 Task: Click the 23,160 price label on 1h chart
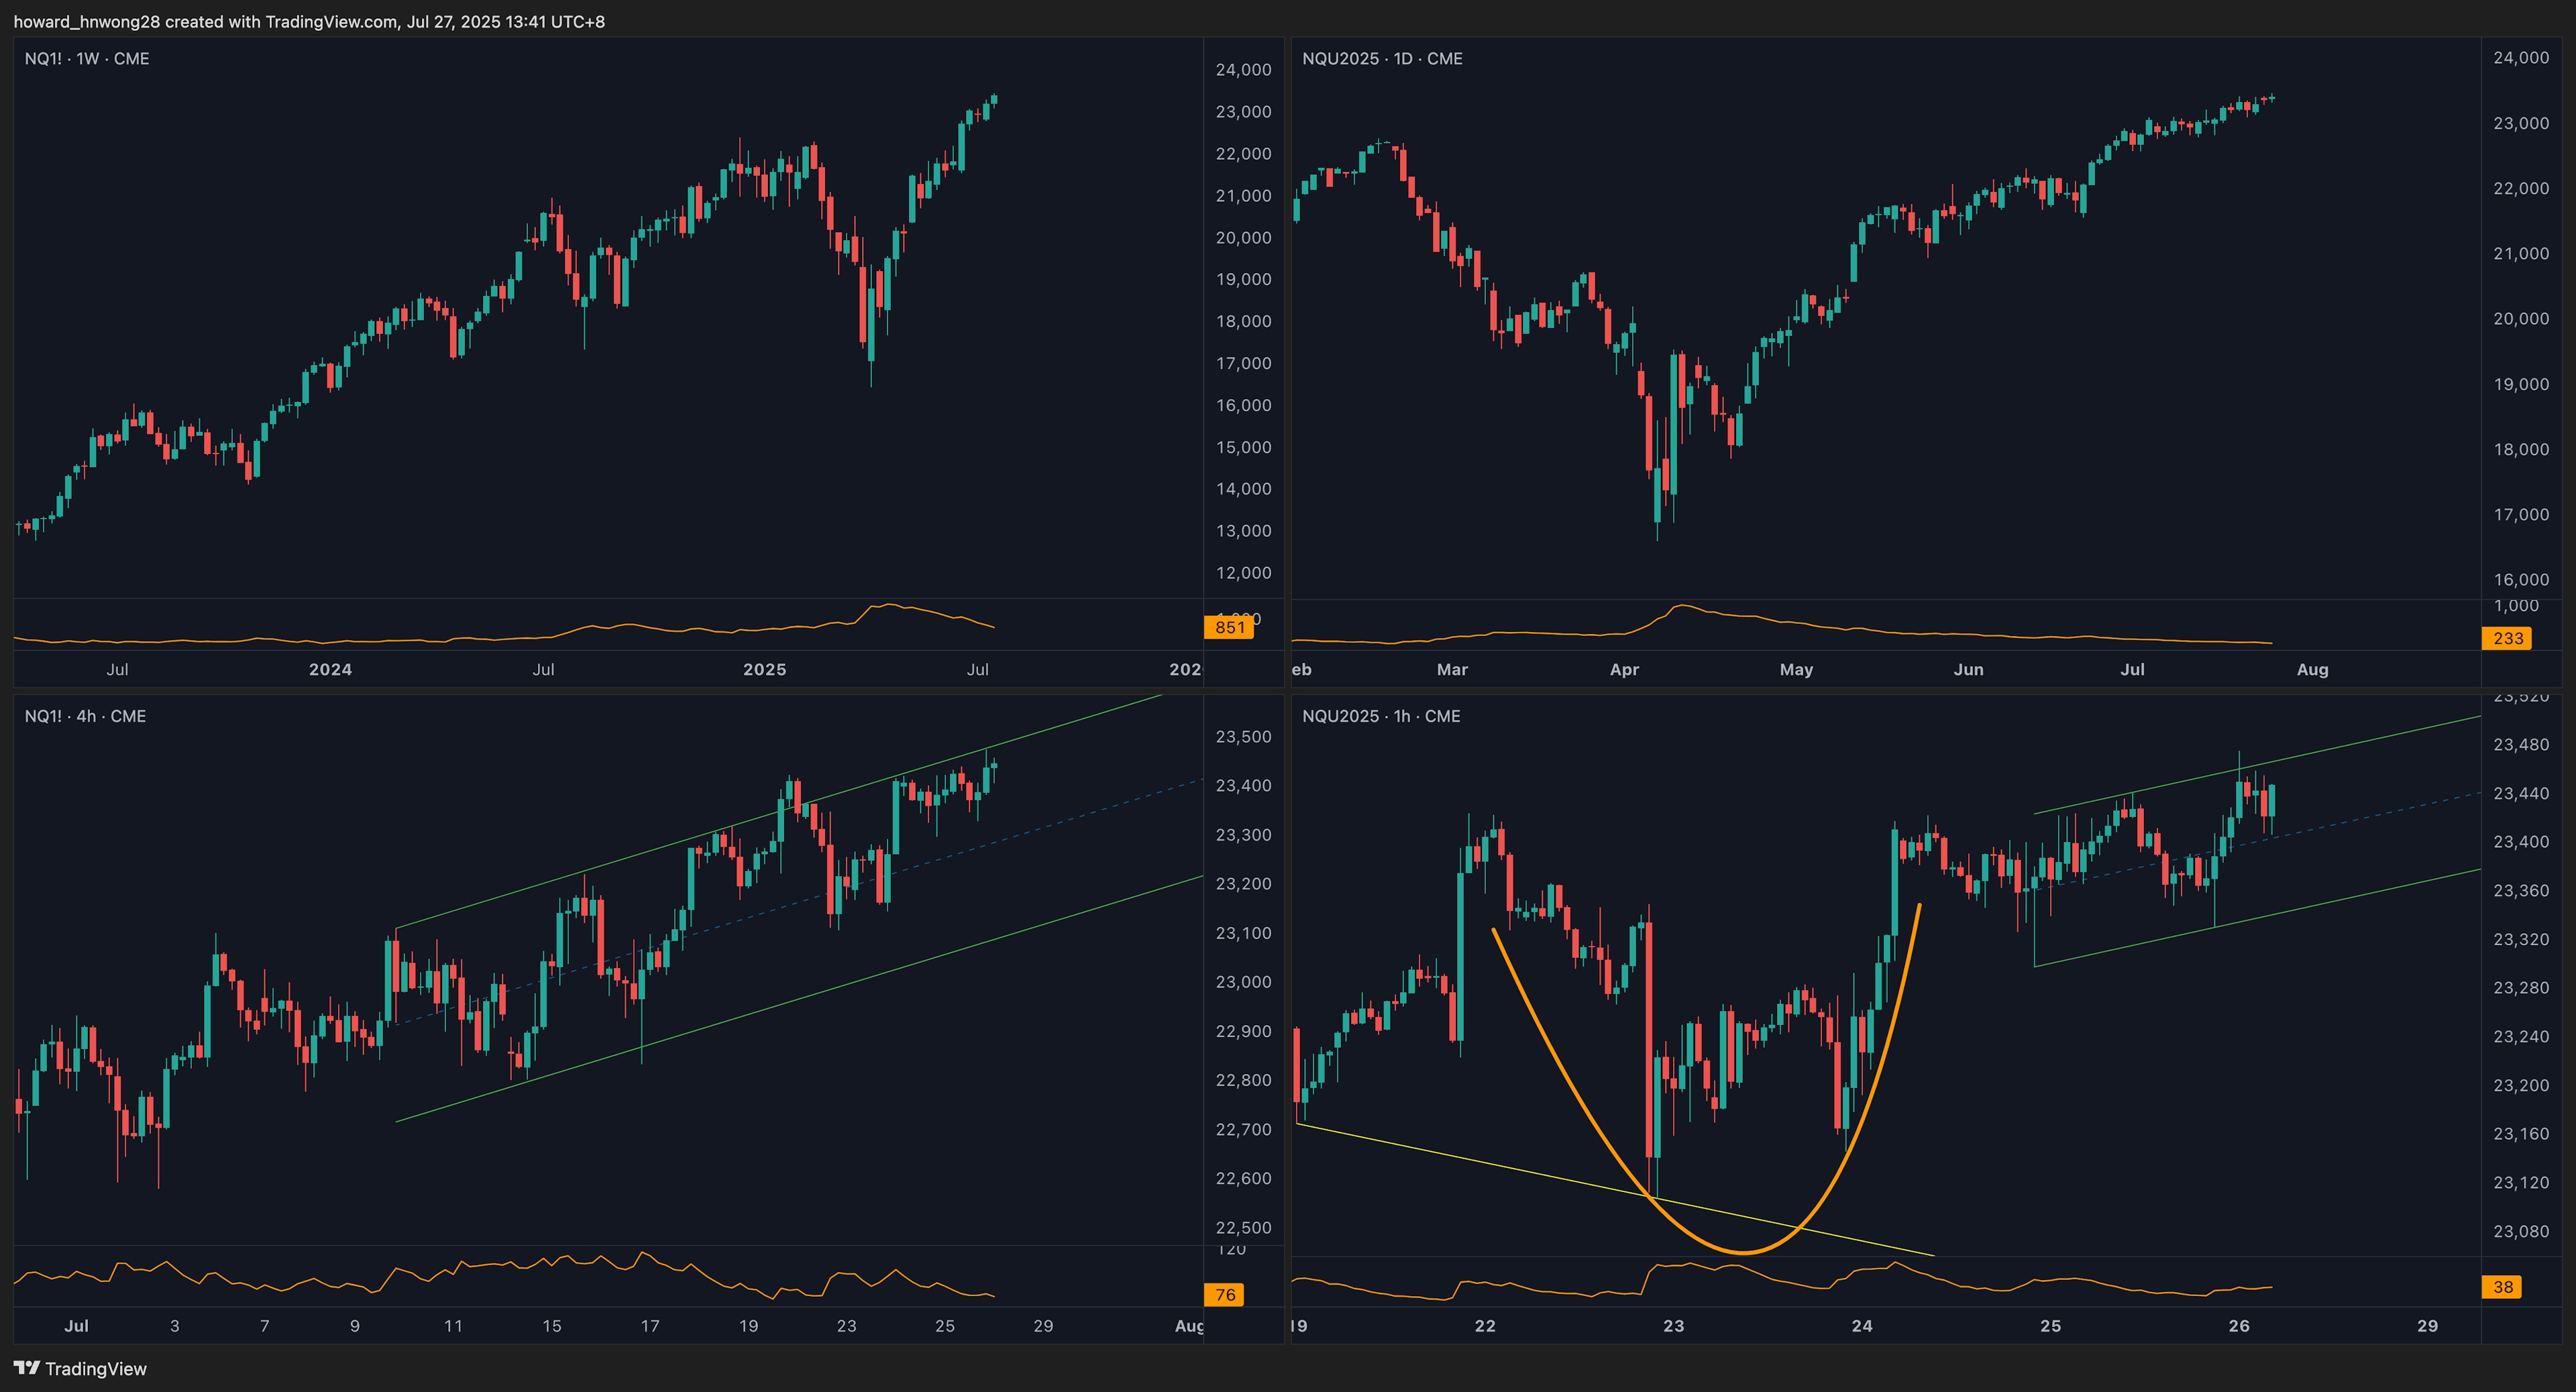(2521, 1134)
